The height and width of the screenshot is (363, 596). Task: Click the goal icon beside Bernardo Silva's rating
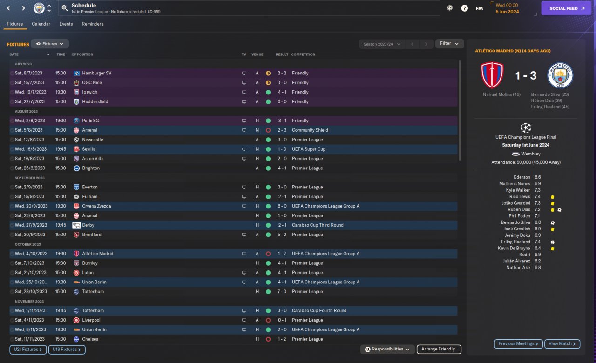(x=553, y=223)
